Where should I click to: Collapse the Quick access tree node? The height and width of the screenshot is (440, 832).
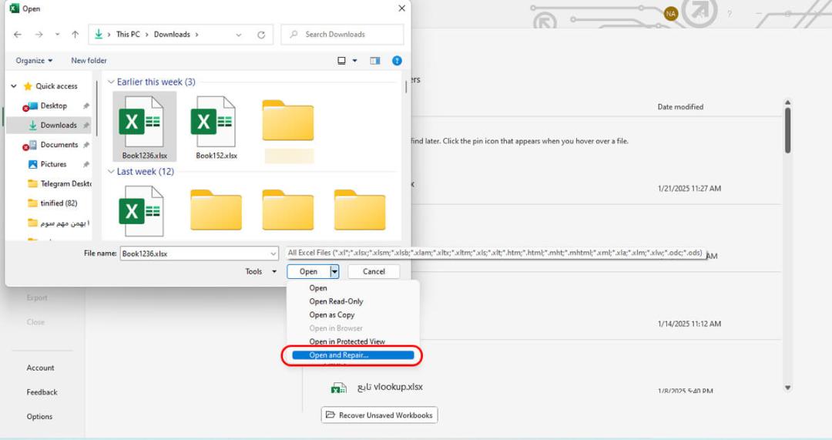click(14, 86)
